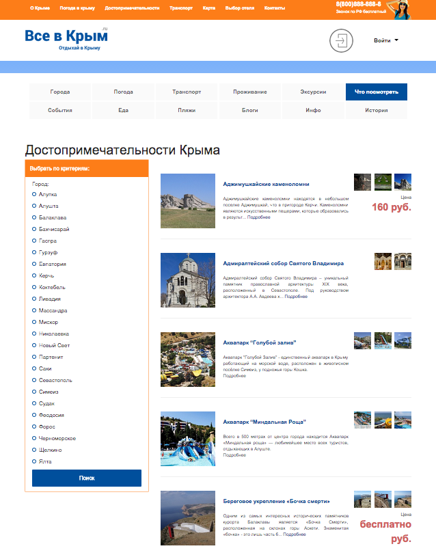Open third small thumbnail of Голубой залив
This screenshot has height=555, width=436.
tap(403, 340)
